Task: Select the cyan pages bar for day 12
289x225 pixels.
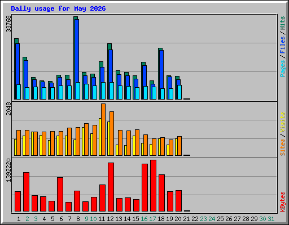Action: click(x=112, y=91)
